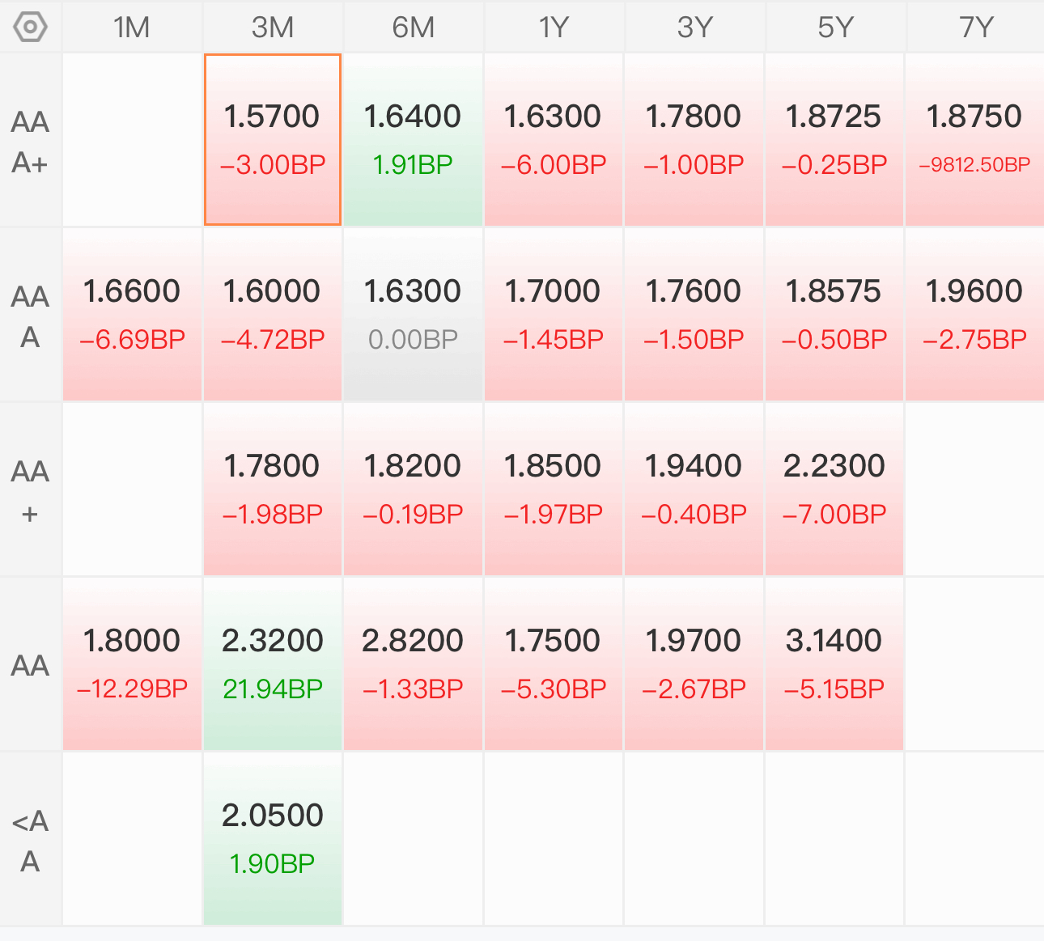Image resolution: width=1044 pixels, height=941 pixels.
Task: Click AA 3M cell with 21.94BP
Action: (273, 664)
